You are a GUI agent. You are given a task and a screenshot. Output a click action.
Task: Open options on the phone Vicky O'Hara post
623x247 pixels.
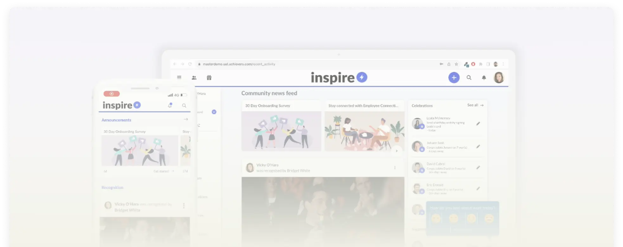pos(184,206)
